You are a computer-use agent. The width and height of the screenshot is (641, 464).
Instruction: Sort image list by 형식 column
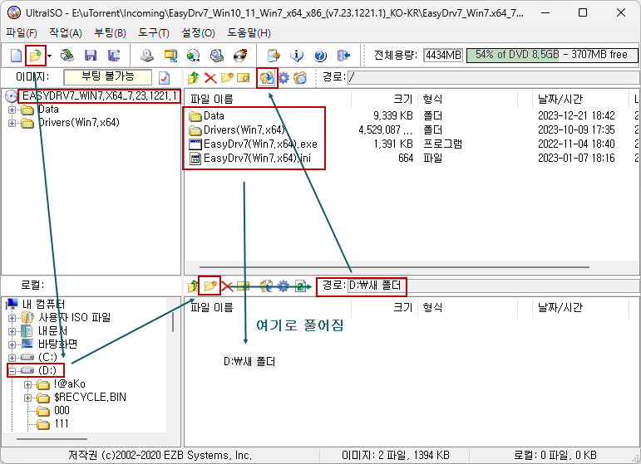click(468, 99)
